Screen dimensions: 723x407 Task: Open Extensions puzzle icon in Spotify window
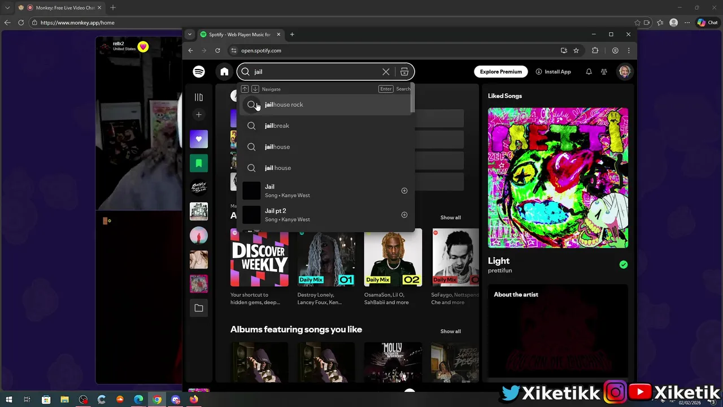tap(595, 50)
